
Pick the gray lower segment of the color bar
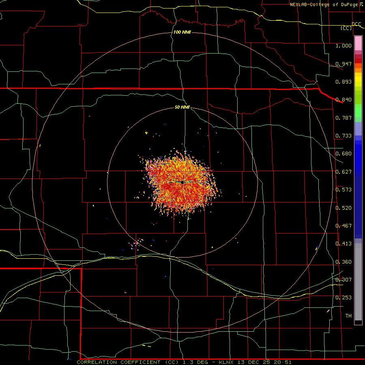(x=358, y=282)
